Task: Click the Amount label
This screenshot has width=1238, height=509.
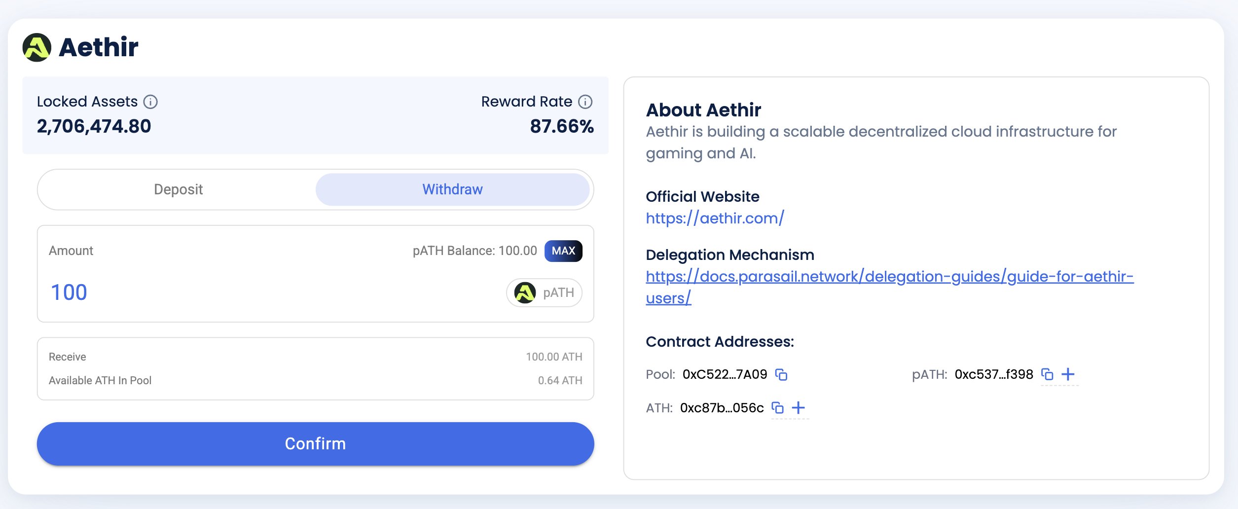Action: tap(71, 251)
